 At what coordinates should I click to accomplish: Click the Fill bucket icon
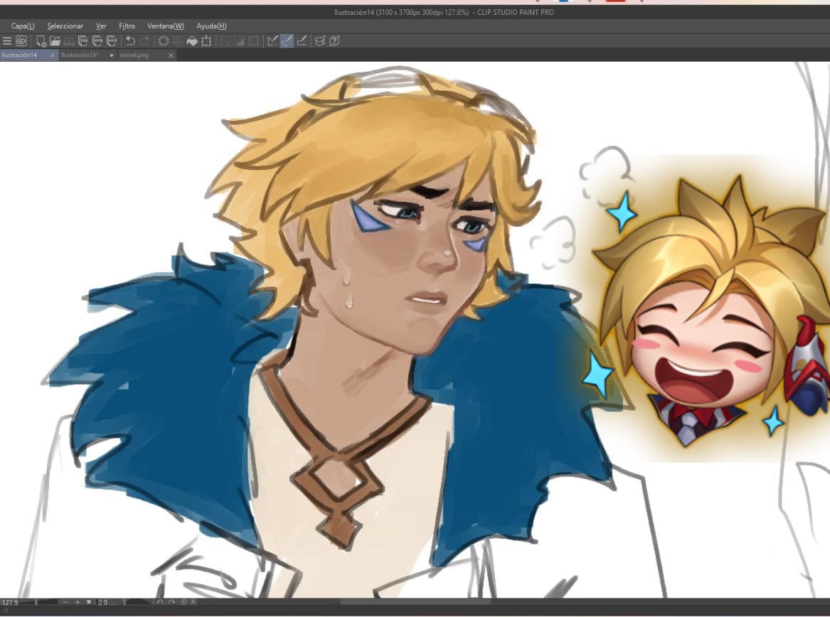(x=192, y=41)
